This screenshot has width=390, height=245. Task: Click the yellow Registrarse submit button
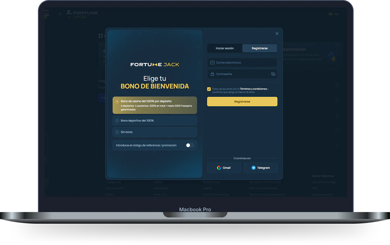[242, 102]
